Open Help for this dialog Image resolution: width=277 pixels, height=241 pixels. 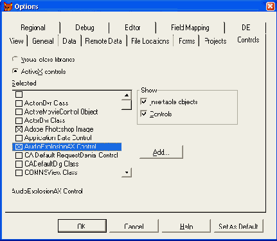point(186,226)
